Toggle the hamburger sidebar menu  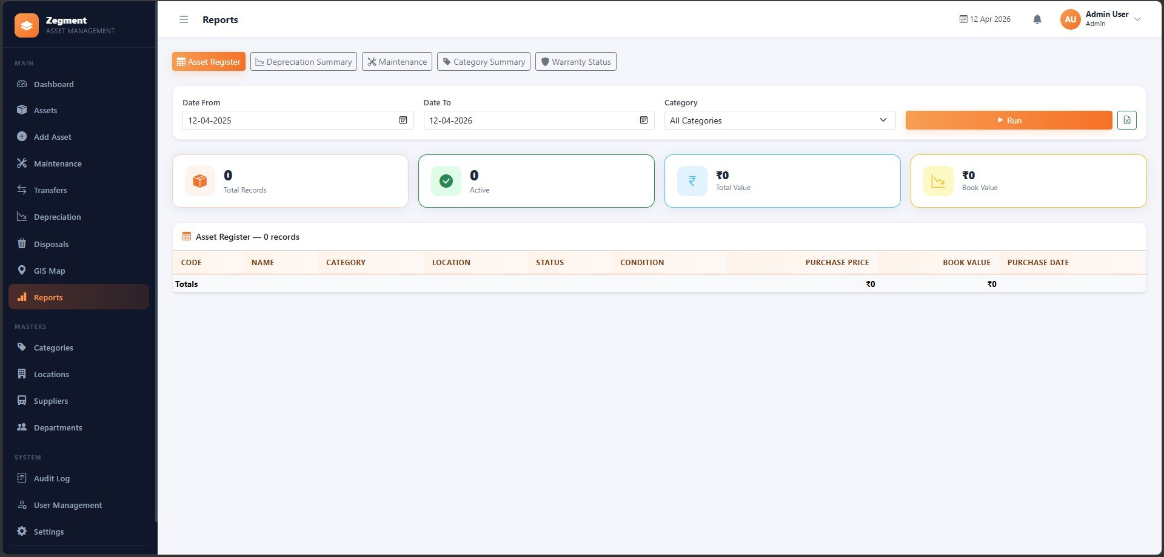pyautogui.click(x=184, y=19)
